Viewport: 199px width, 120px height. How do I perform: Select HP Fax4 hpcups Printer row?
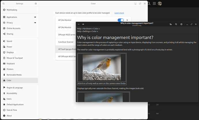click(x=66, y=49)
